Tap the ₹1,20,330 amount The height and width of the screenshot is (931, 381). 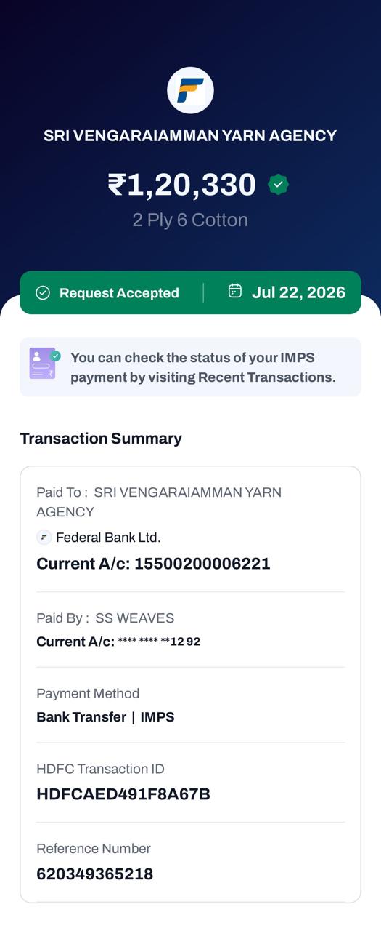click(181, 185)
